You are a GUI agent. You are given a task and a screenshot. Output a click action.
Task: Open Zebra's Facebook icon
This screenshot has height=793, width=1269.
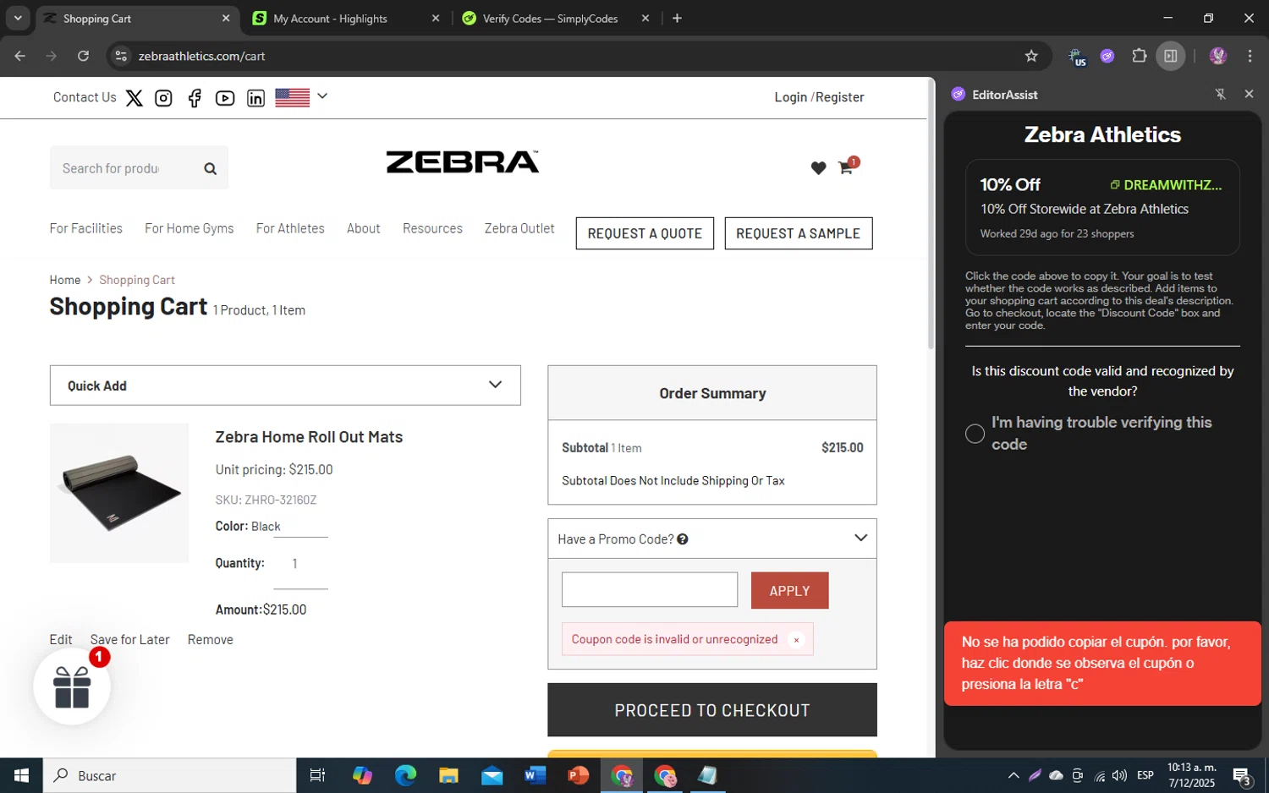(195, 98)
